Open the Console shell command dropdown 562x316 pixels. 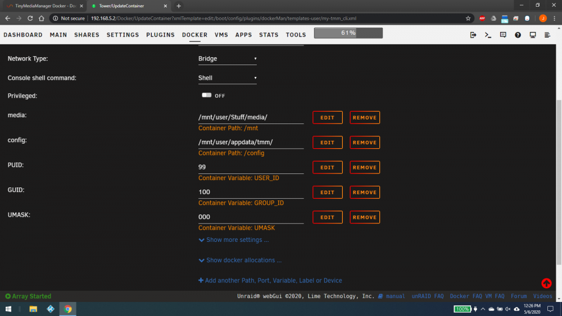pyautogui.click(x=227, y=78)
